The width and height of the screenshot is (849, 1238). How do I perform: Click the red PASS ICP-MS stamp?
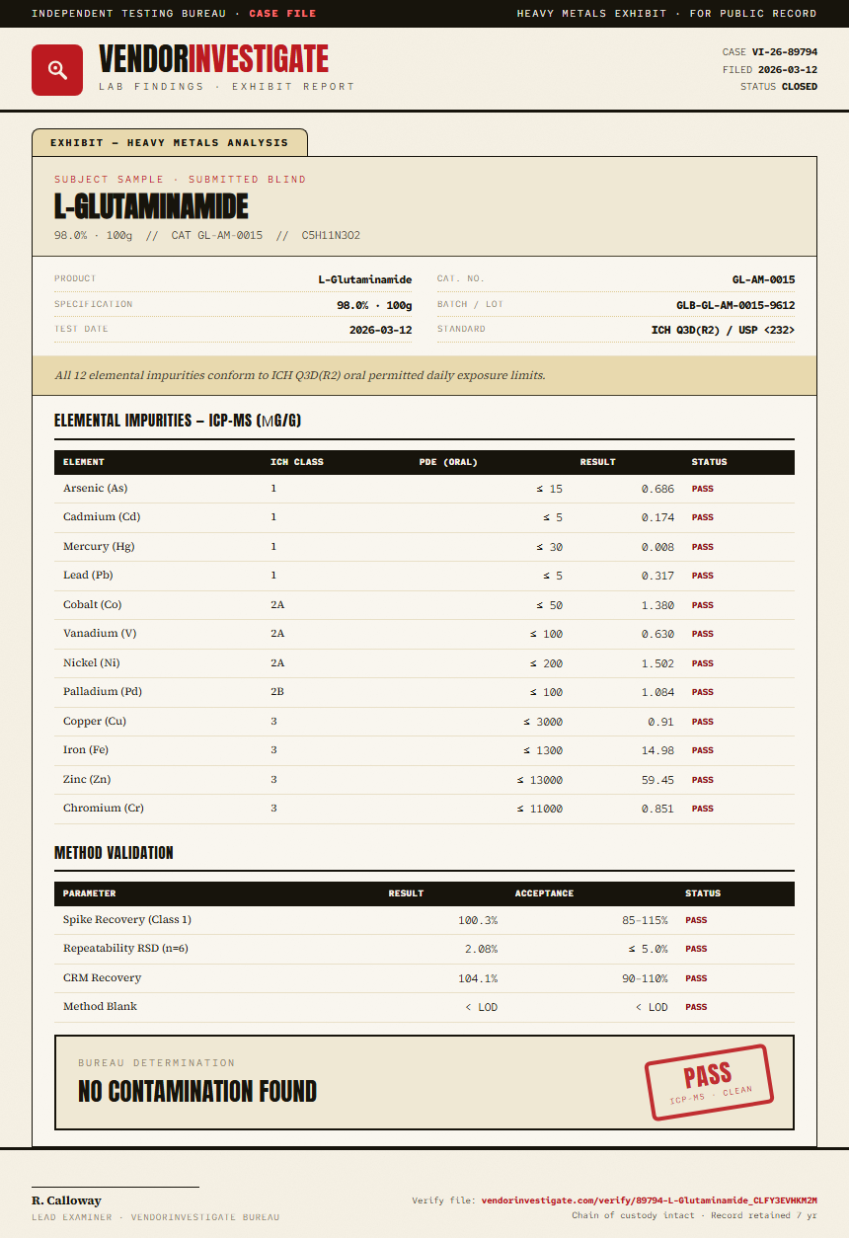(708, 1082)
